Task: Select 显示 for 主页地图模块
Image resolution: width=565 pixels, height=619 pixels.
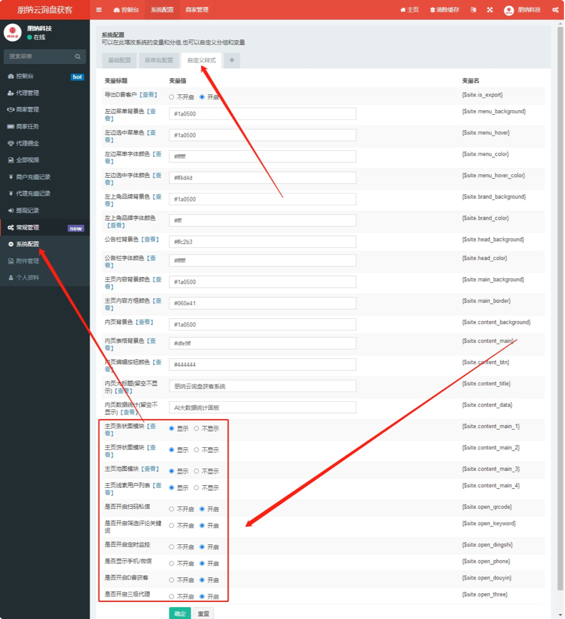Action: point(171,471)
